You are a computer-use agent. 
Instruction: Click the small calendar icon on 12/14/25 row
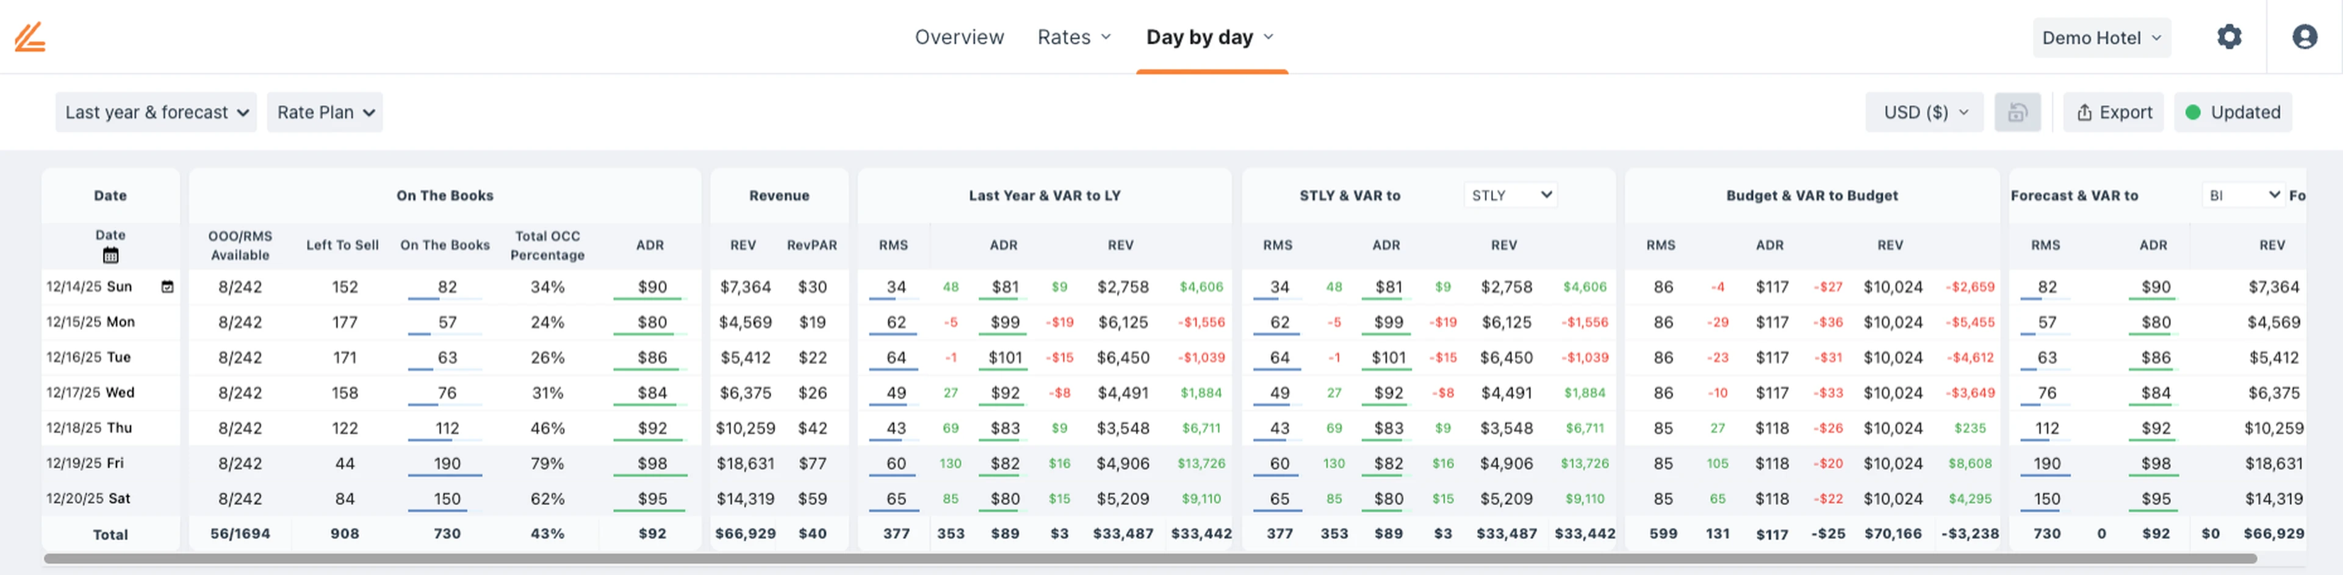[x=167, y=287]
